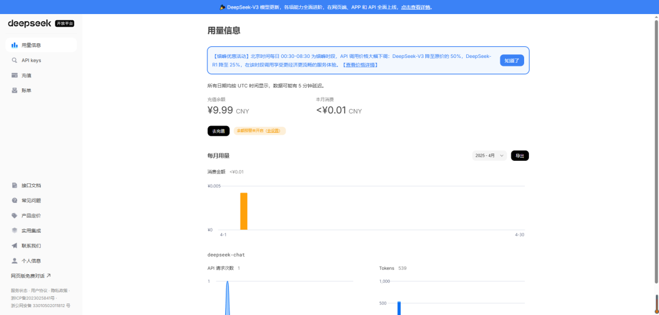Click the paper plane icon for 联系我们
Screen dimensions: 659x315
point(14,246)
